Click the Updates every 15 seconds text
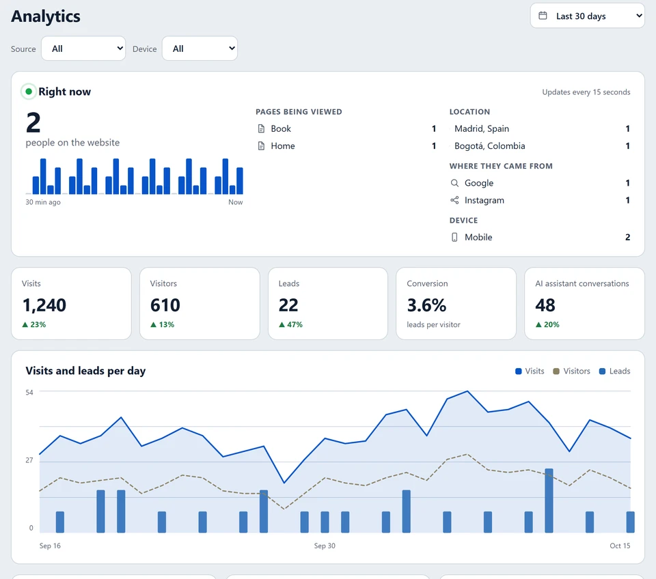The image size is (656, 579). [586, 92]
